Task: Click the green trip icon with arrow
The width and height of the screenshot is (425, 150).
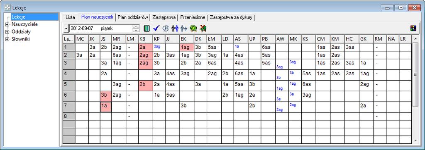Action: point(193,28)
